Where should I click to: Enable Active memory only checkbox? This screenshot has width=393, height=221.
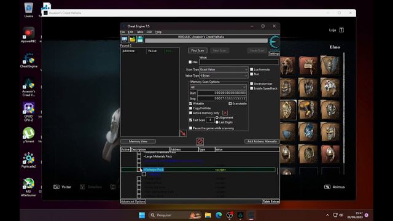[x=190, y=113]
